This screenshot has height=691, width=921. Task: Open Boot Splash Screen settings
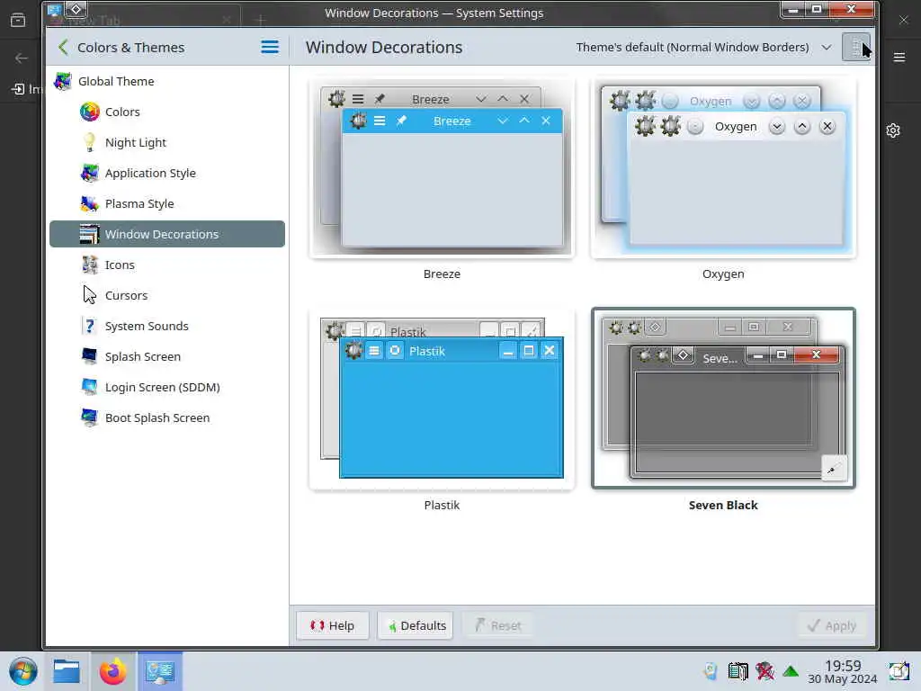click(167, 417)
